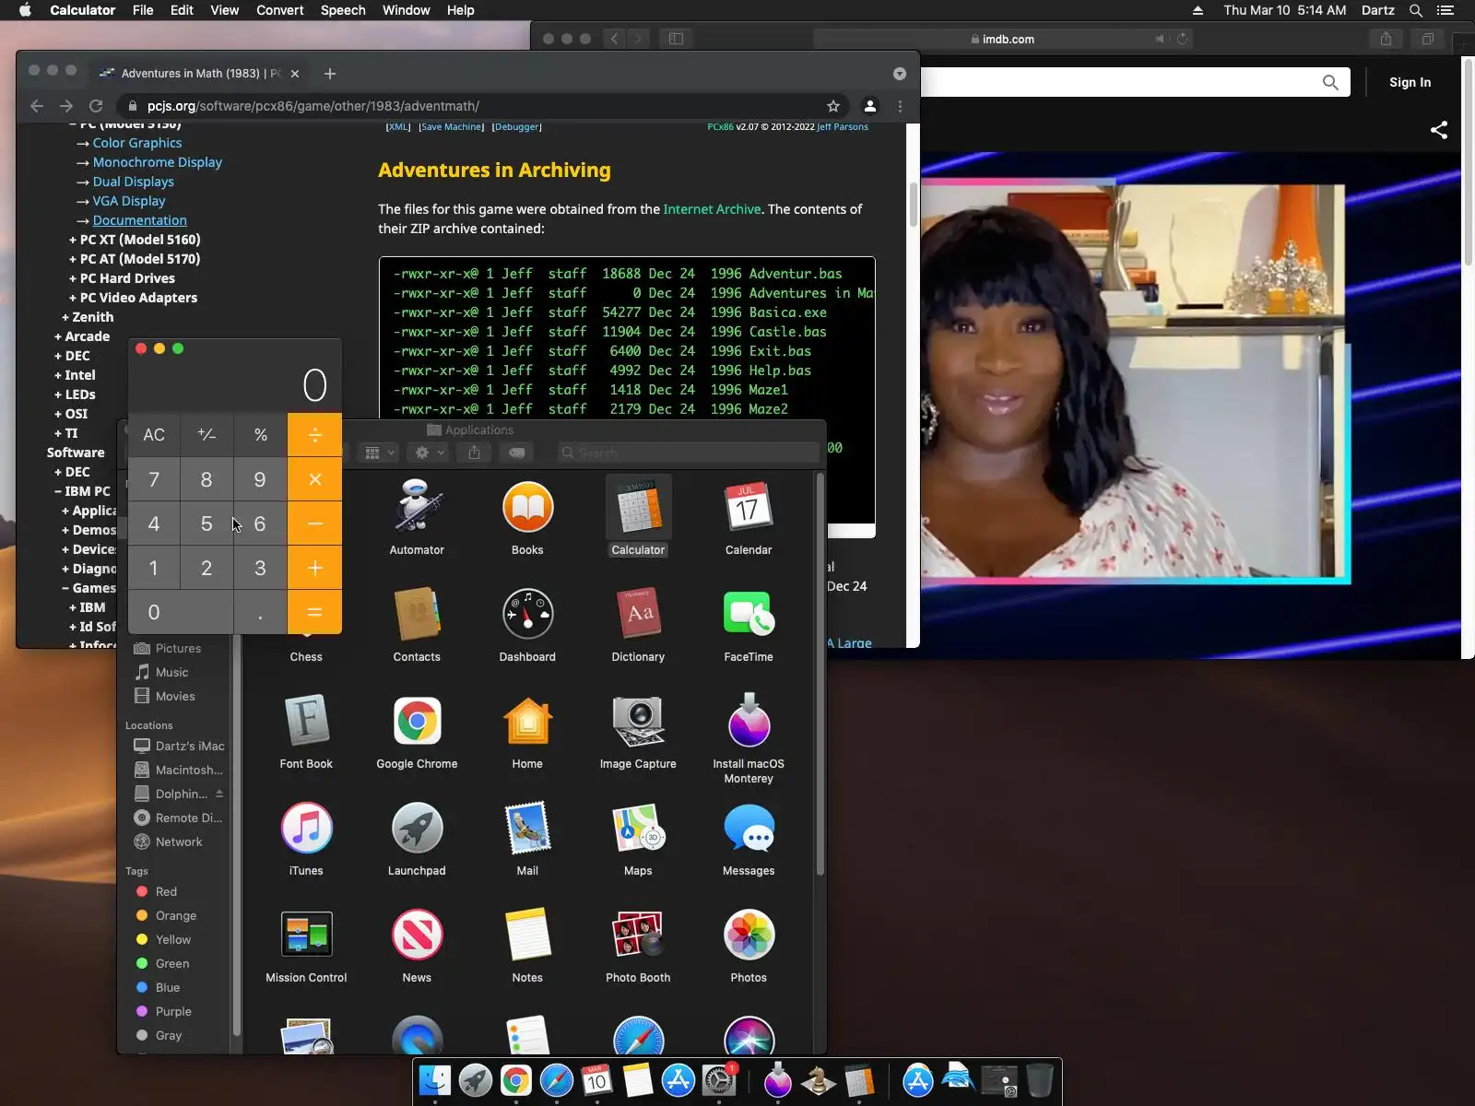Open the Finder item grouping dropdown
This screenshot has width=1475, height=1106.
coord(379,453)
